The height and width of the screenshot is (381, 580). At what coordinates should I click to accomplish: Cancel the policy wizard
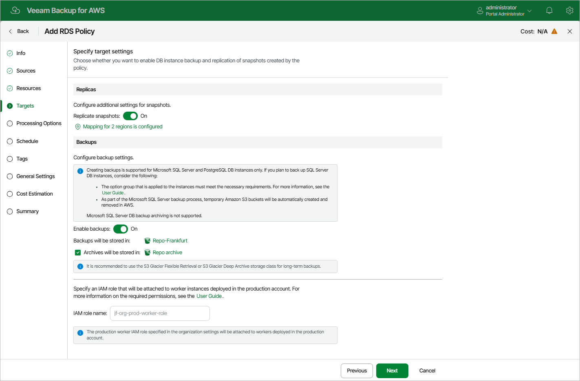coord(427,371)
